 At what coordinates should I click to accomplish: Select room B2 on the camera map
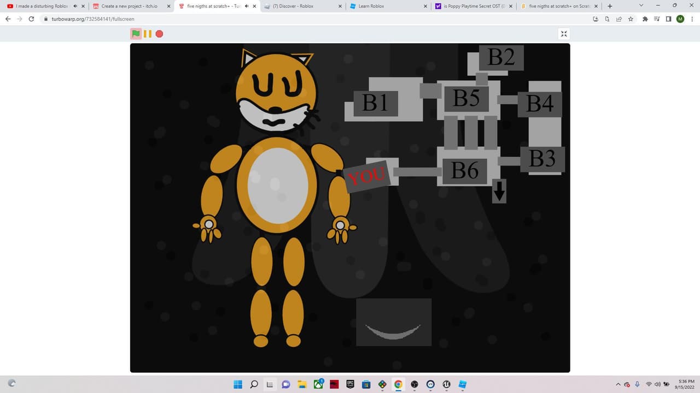point(501,57)
